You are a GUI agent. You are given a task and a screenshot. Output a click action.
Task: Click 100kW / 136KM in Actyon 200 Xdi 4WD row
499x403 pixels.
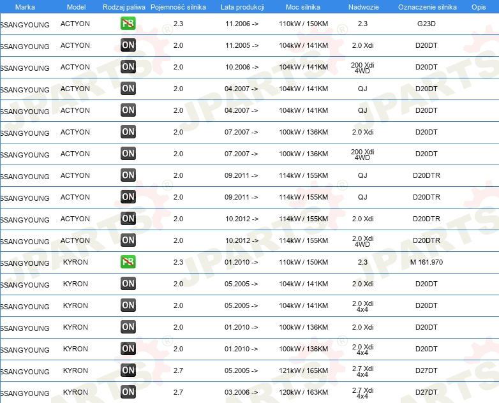click(303, 154)
